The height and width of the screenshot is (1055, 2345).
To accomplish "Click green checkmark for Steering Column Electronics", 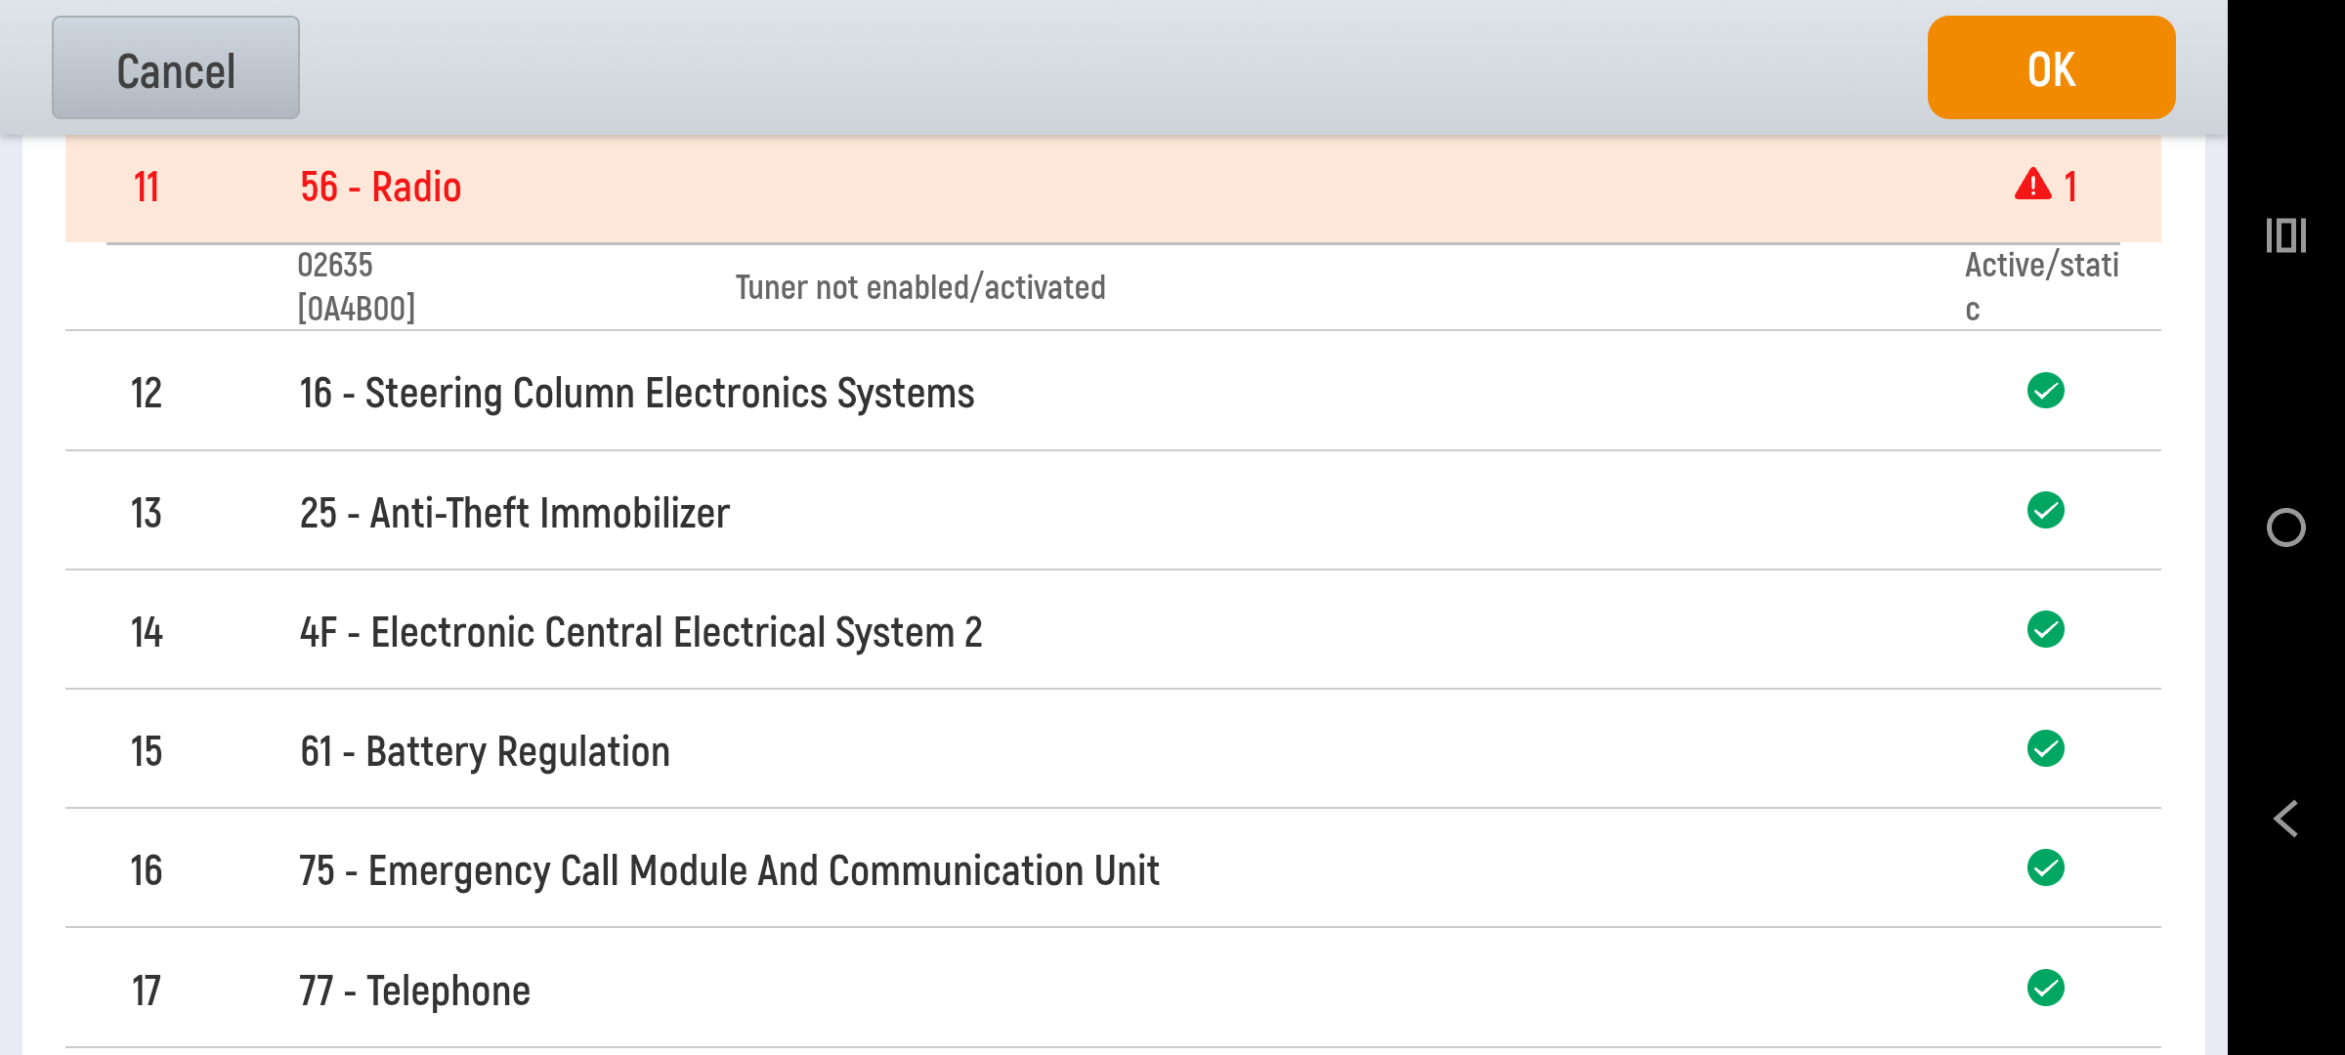I will [x=2045, y=391].
